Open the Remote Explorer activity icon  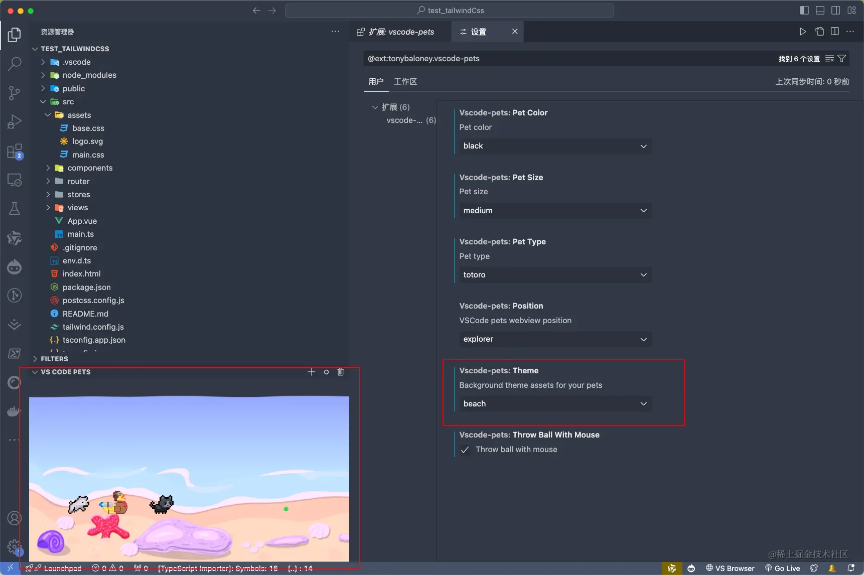[15, 180]
